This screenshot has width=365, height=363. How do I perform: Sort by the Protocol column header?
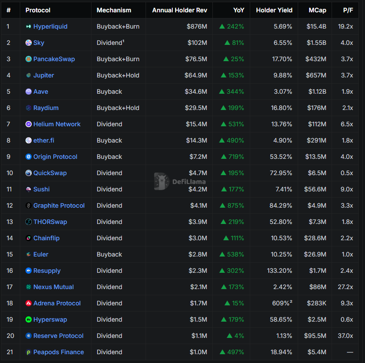(38, 10)
